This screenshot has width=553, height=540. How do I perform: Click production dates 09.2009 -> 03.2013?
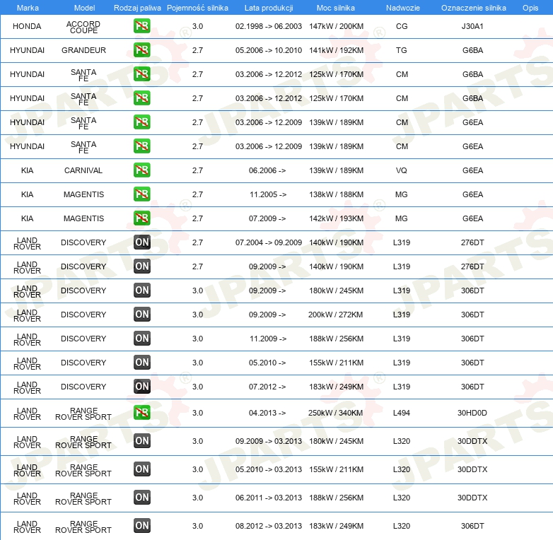pos(269,441)
